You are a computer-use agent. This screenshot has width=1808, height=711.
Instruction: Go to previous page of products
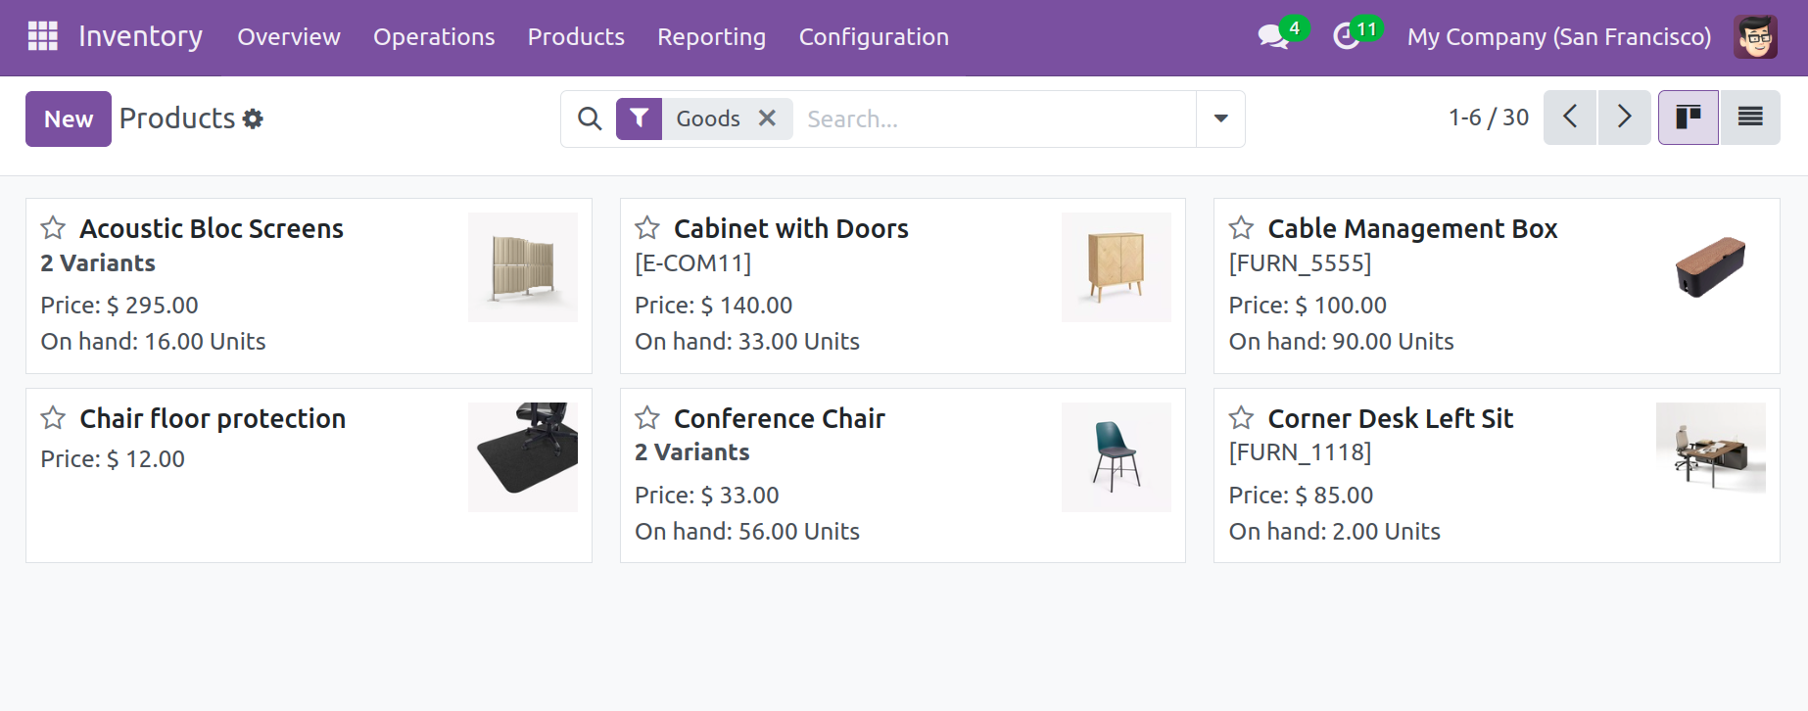[1569, 117]
